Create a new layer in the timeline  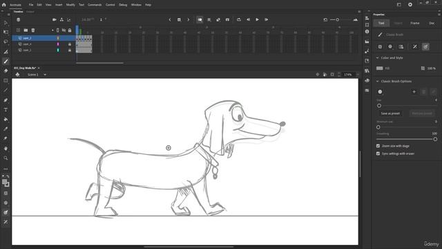[x=19, y=30]
